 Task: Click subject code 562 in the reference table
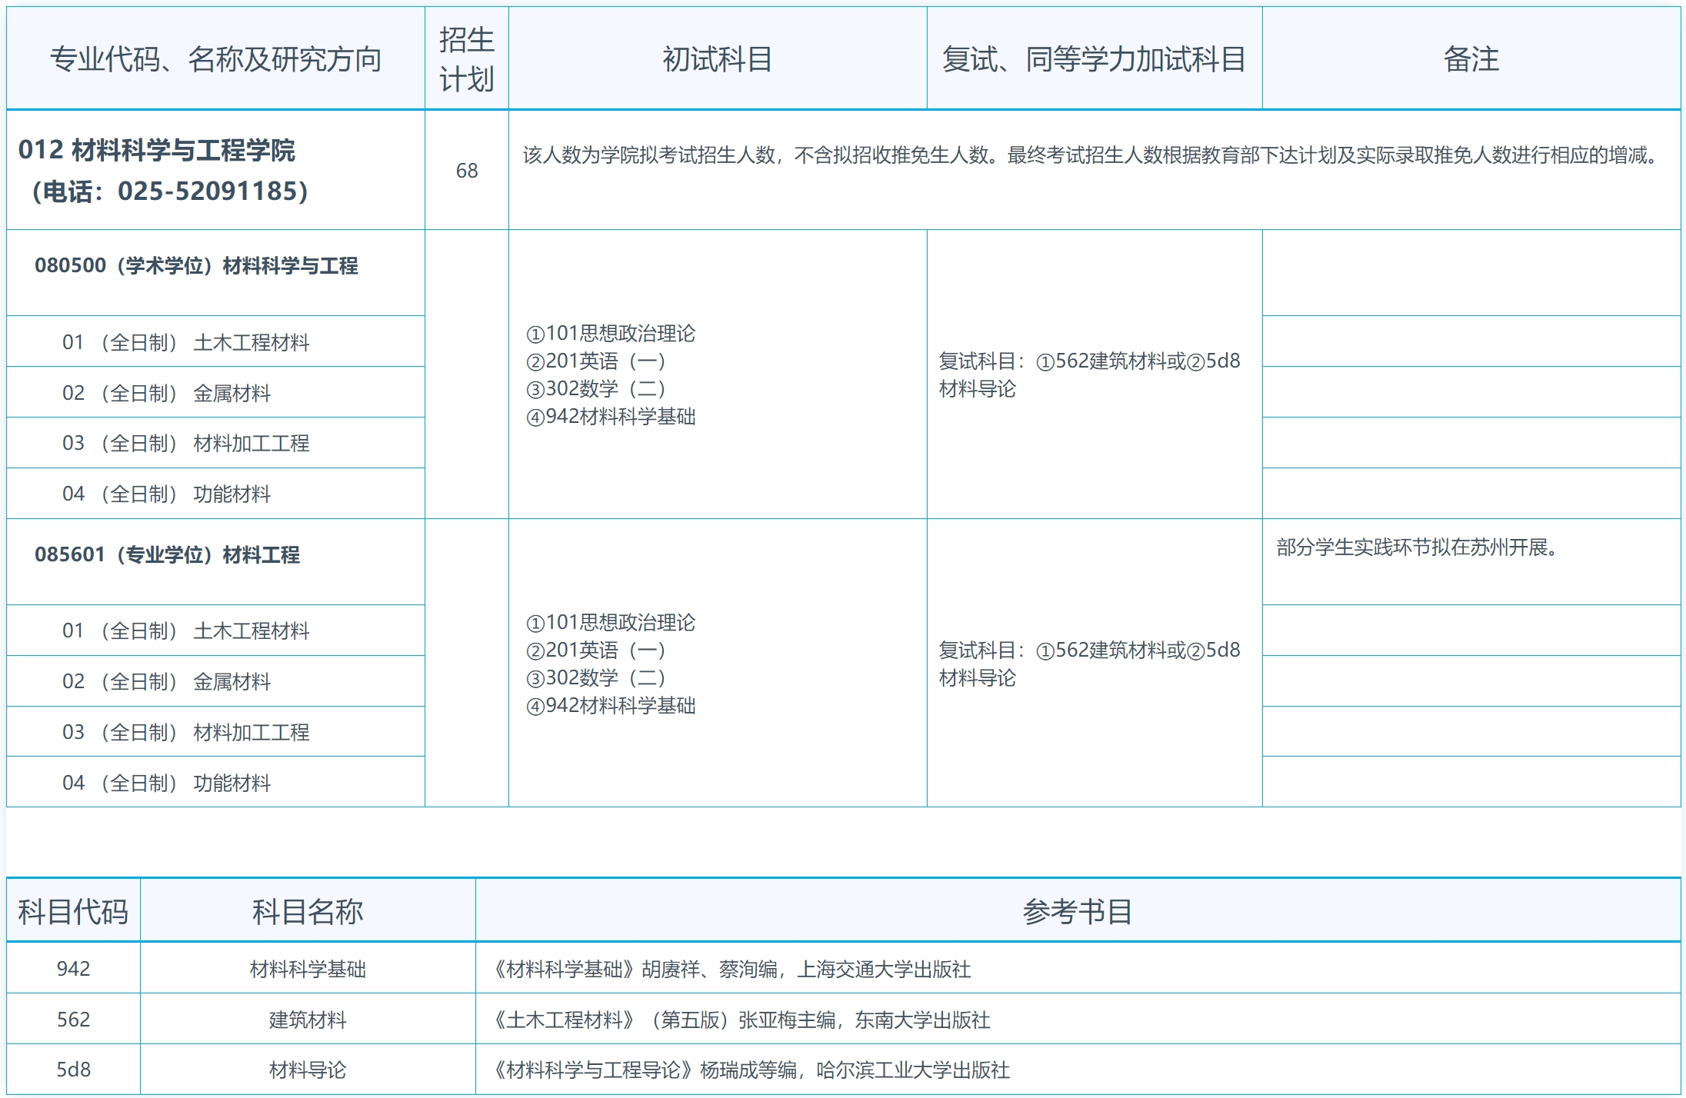click(x=73, y=1020)
